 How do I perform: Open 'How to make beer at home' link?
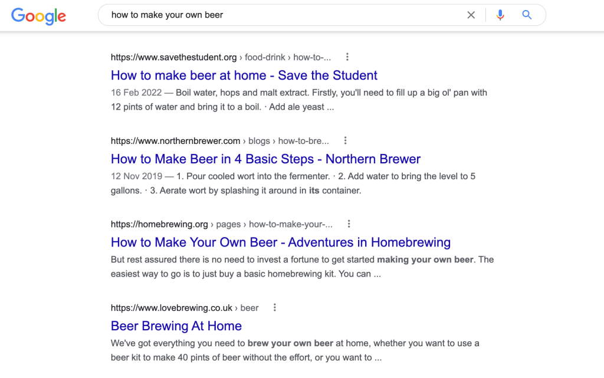(x=244, y=75)
